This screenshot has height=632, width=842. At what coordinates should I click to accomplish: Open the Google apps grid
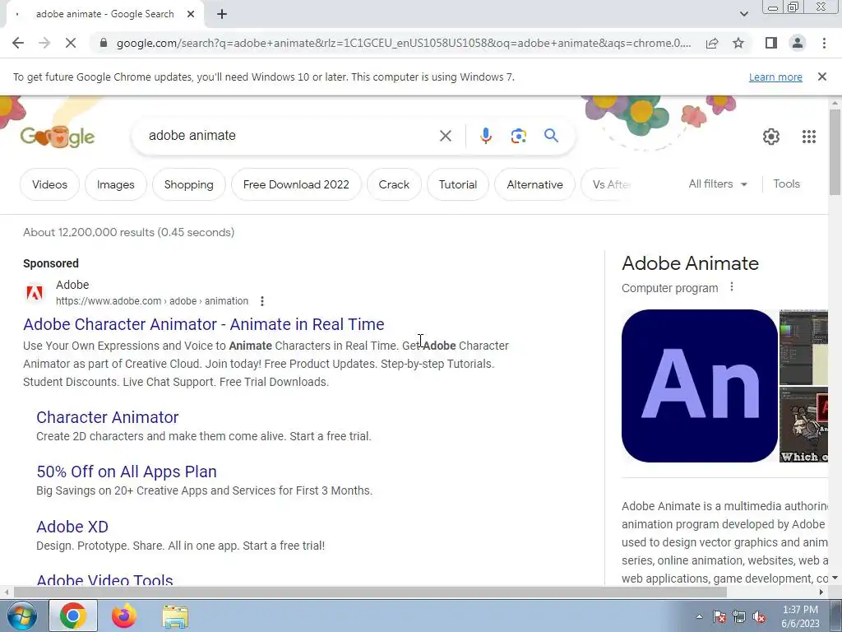(809, 137)
